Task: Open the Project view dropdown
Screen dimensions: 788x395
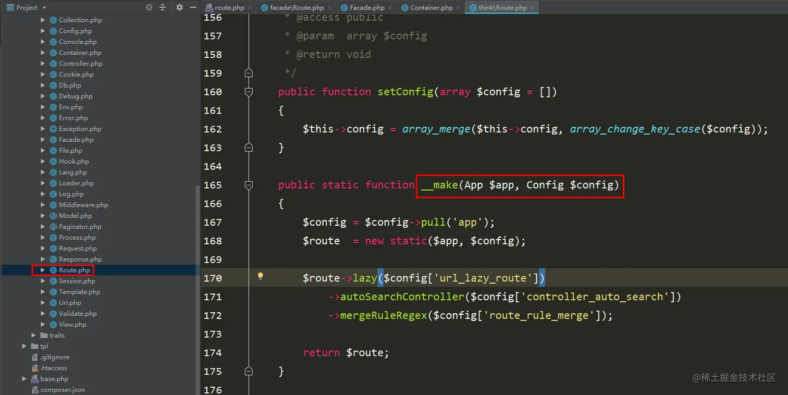Action: pos(27,7)
